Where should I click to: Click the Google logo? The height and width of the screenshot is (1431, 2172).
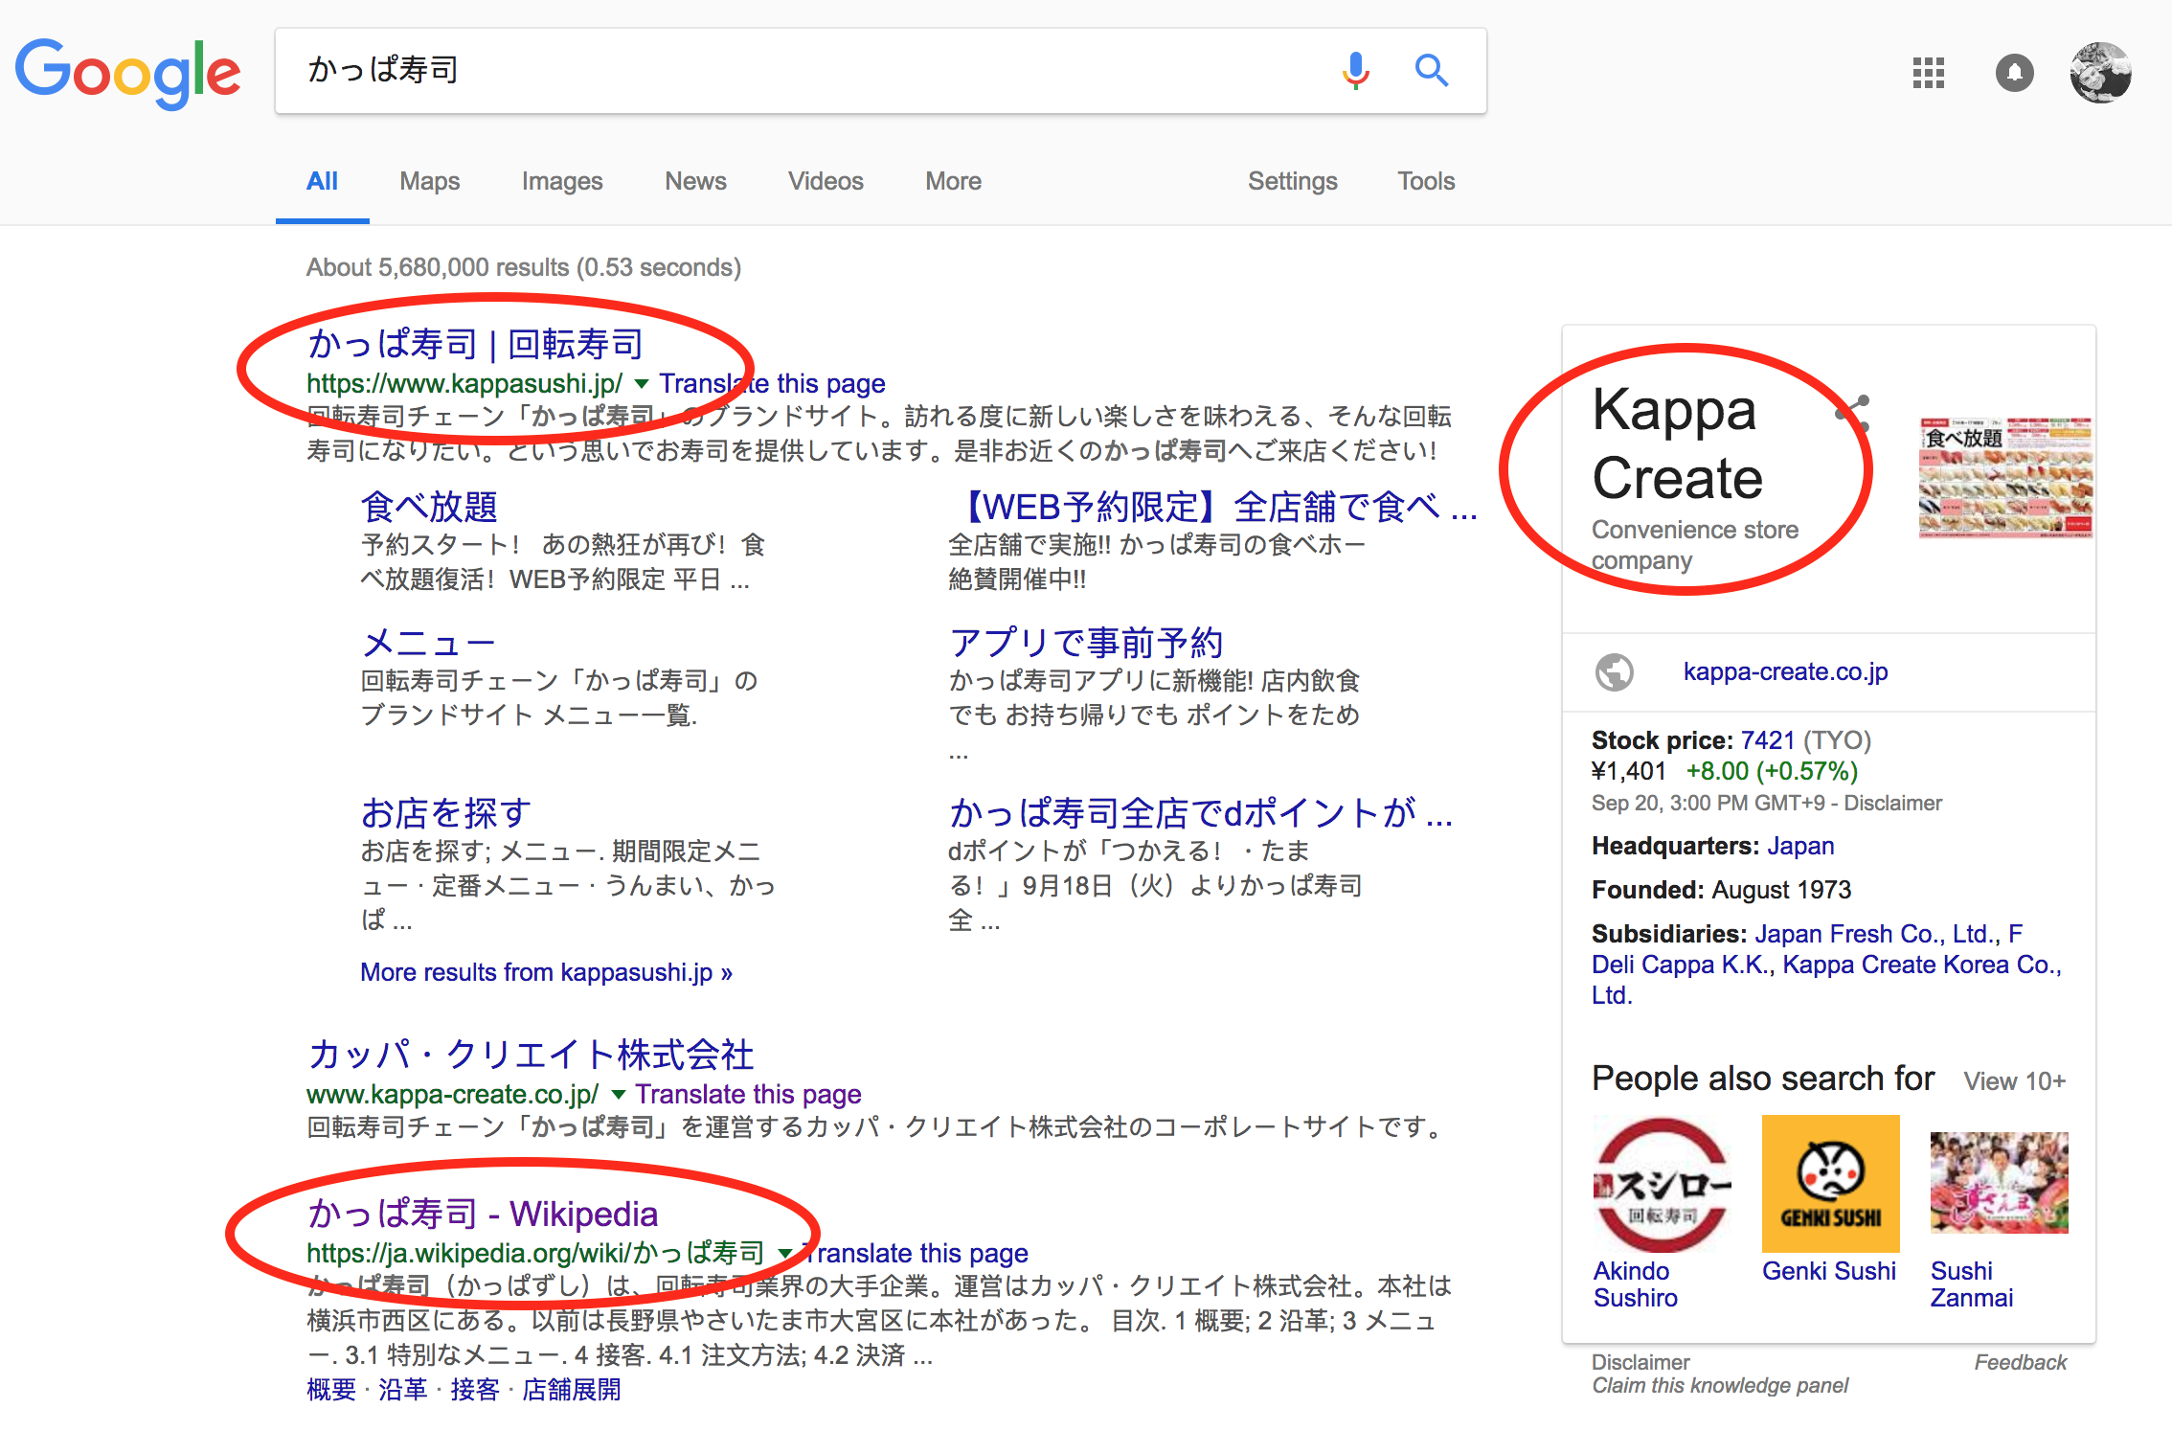point(127,73)
